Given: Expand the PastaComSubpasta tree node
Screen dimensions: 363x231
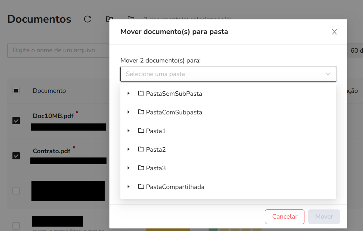Looking at the screenshot, I should 128,112.
